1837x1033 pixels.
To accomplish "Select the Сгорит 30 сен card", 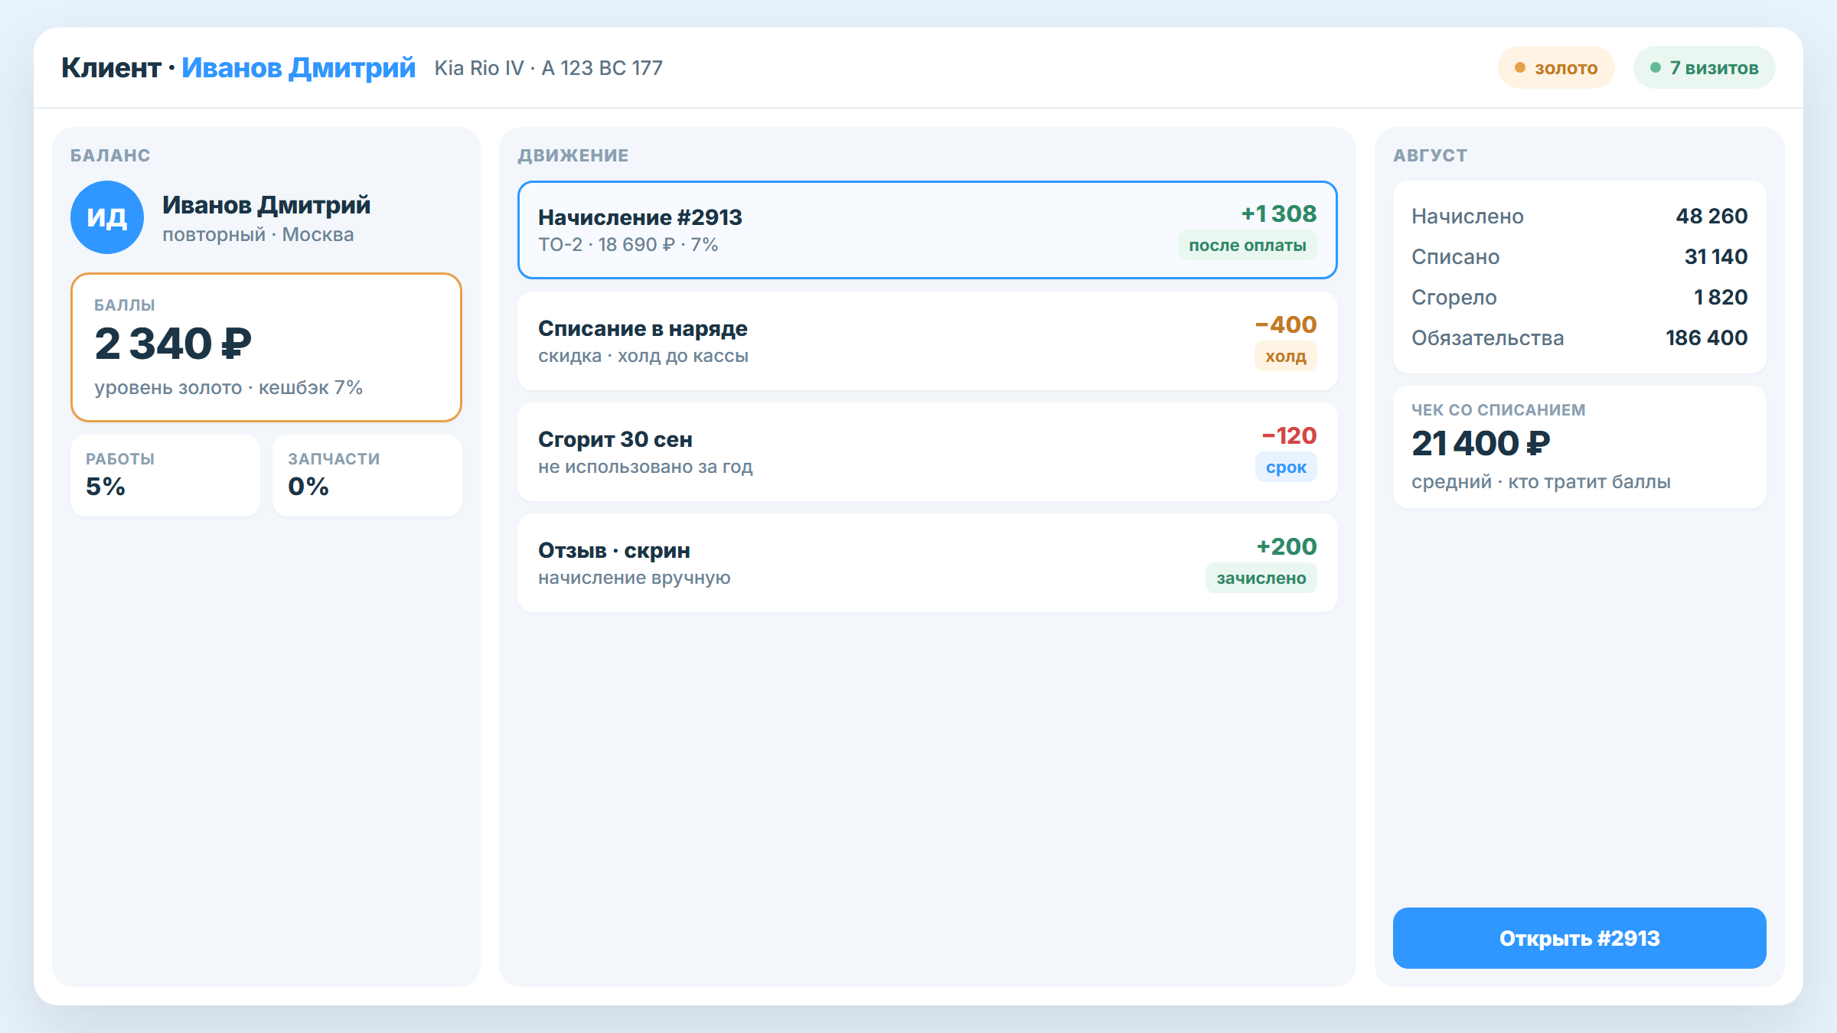I will tap(927, 451).
